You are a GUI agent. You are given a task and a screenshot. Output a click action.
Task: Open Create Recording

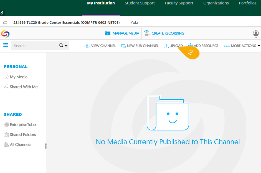[164, 33]
